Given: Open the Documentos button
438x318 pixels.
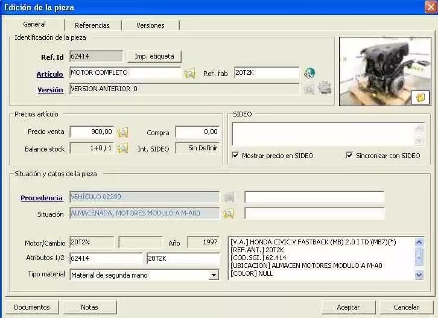Looking at the screenshot, I should click(32, 307).
